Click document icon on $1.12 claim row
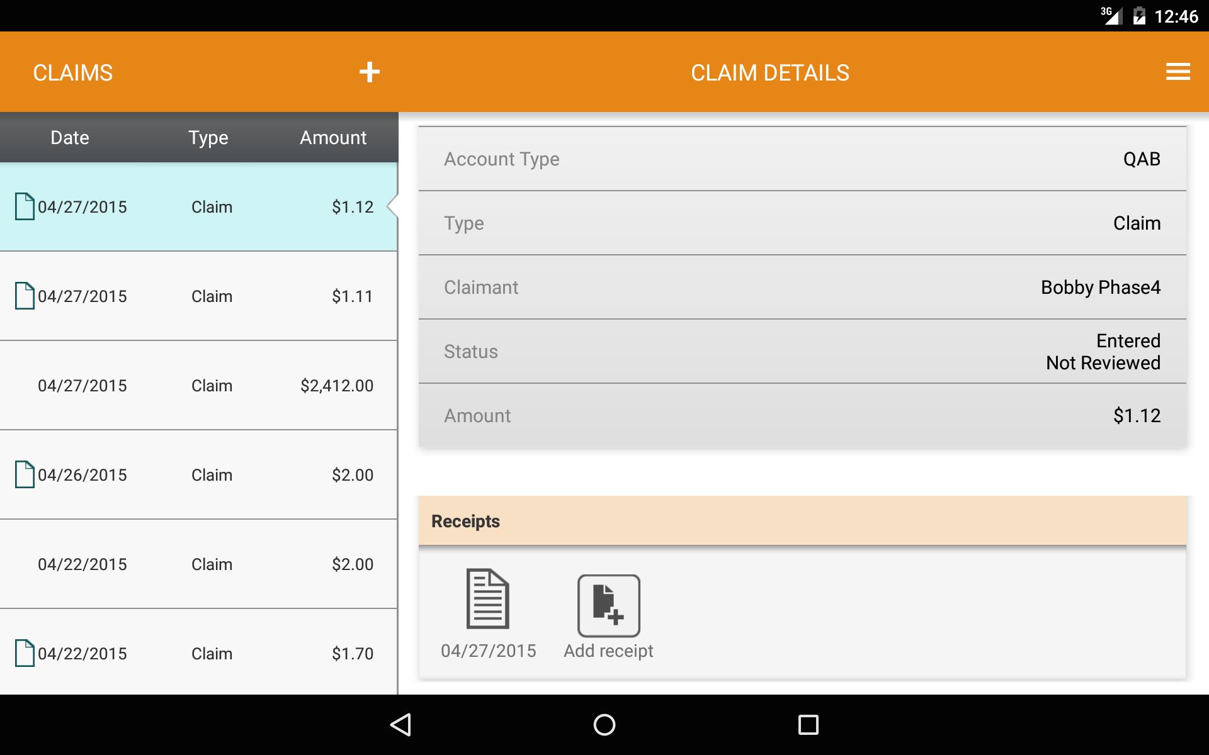 click(x=25, y=206)
